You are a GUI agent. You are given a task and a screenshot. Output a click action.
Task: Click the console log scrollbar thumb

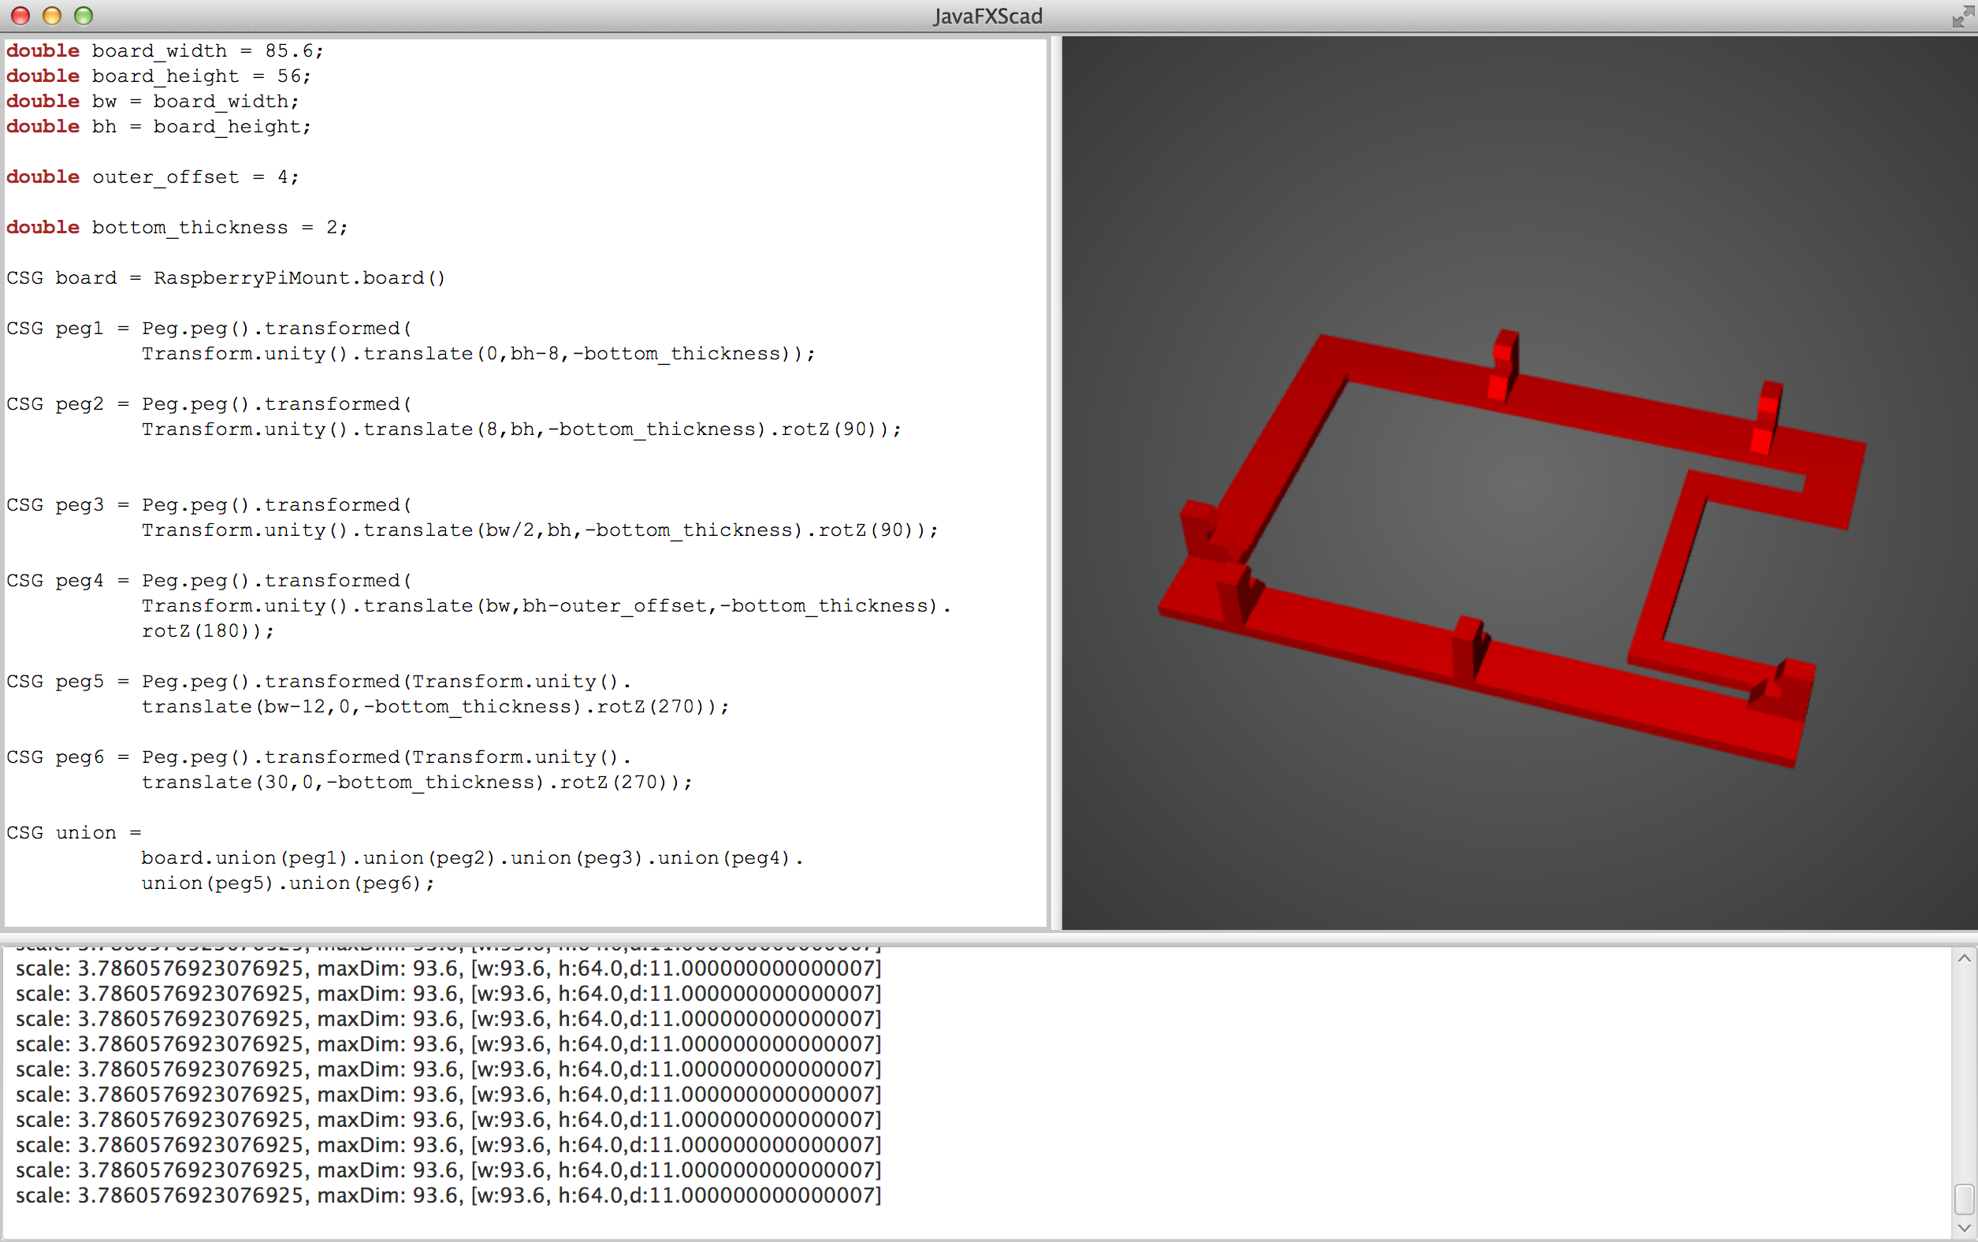1963,1199
